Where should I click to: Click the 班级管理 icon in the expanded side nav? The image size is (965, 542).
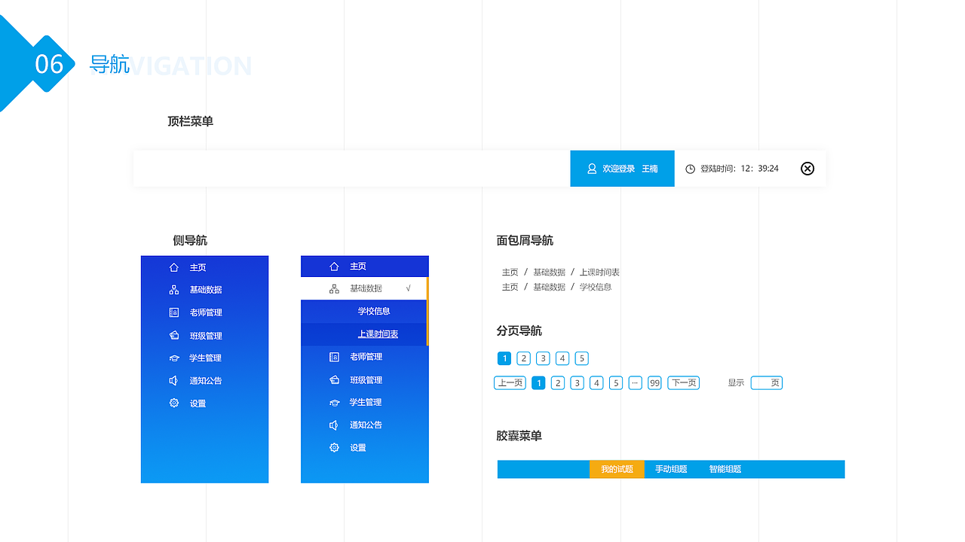335,380
